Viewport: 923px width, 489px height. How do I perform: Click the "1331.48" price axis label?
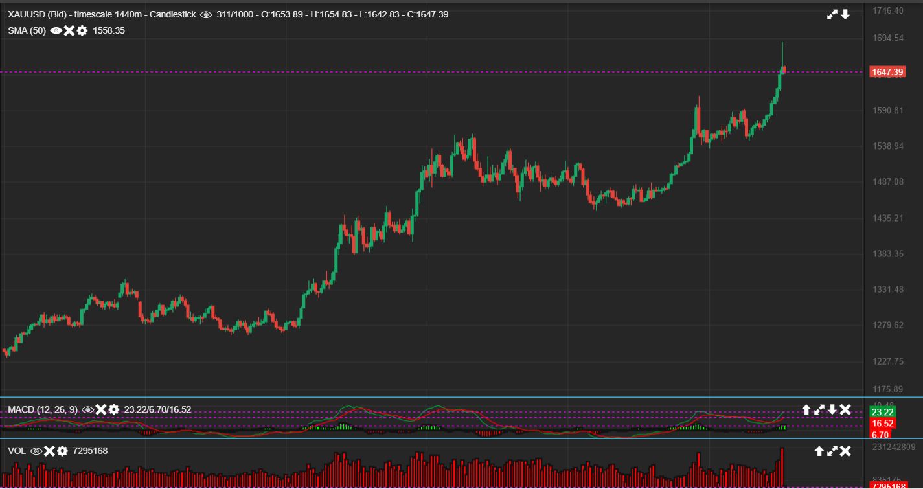point(888,290)
